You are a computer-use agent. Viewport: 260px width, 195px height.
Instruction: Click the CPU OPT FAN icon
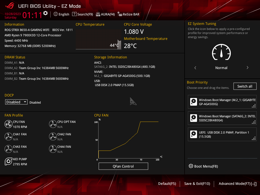click(x=53, y=124)
